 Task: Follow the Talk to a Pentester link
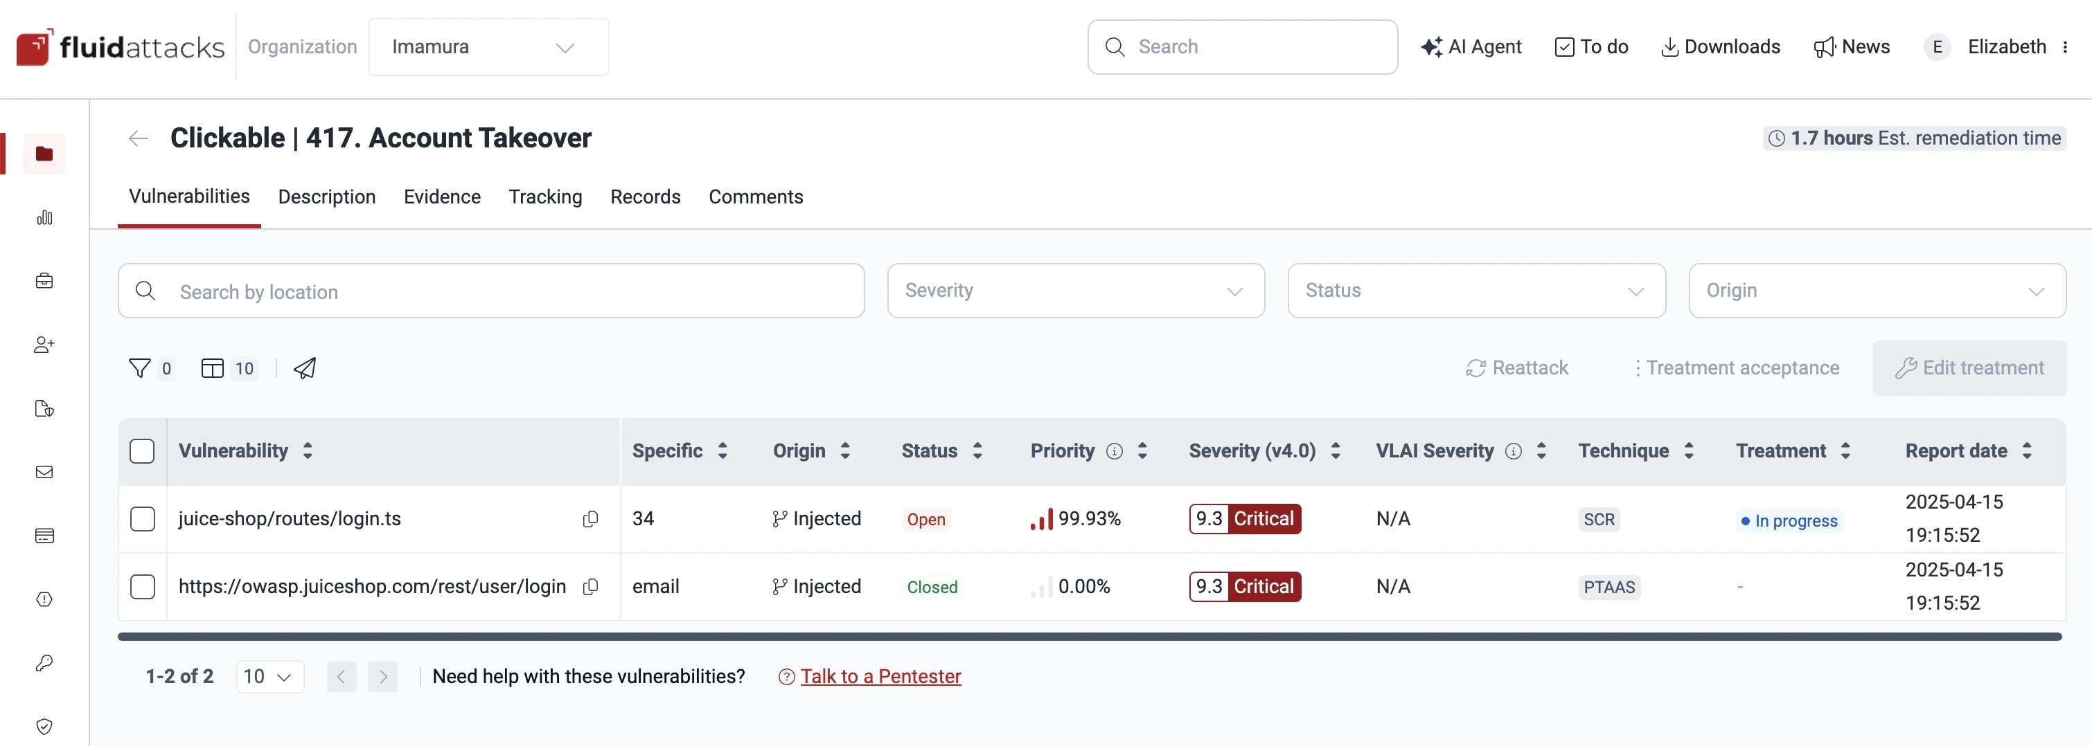(x=880, y=676)
